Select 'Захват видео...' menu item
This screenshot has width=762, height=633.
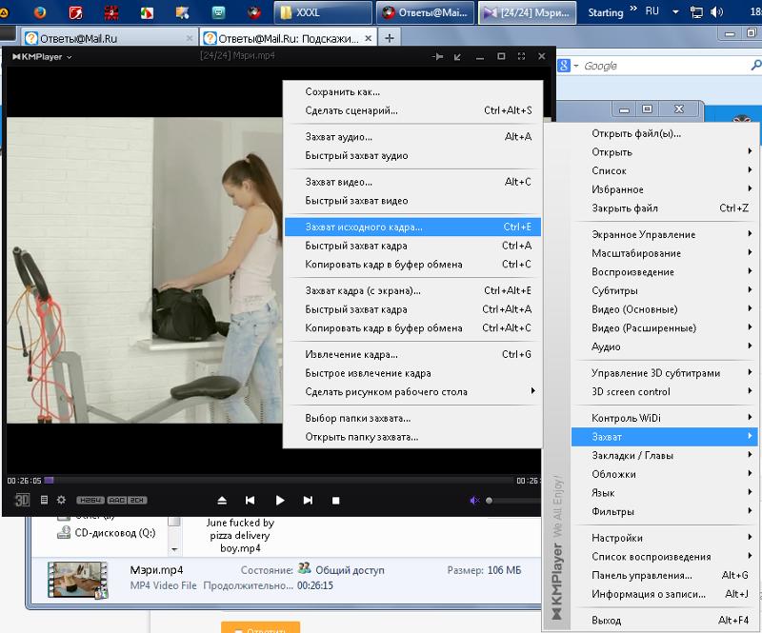pos(412,182)
